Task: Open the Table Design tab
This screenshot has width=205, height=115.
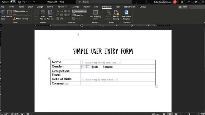Action: 129,7
